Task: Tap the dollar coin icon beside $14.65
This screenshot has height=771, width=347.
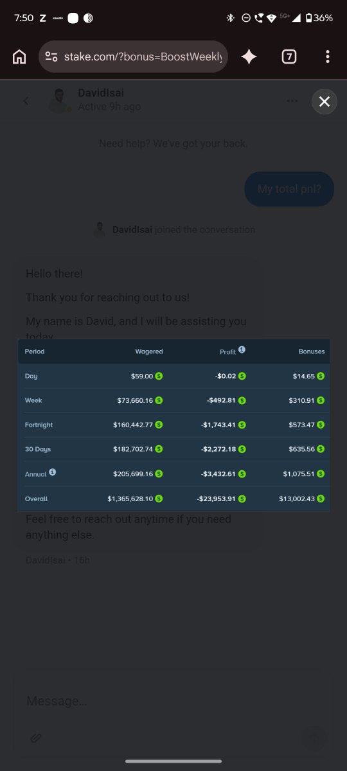Action: coord(321,376)
